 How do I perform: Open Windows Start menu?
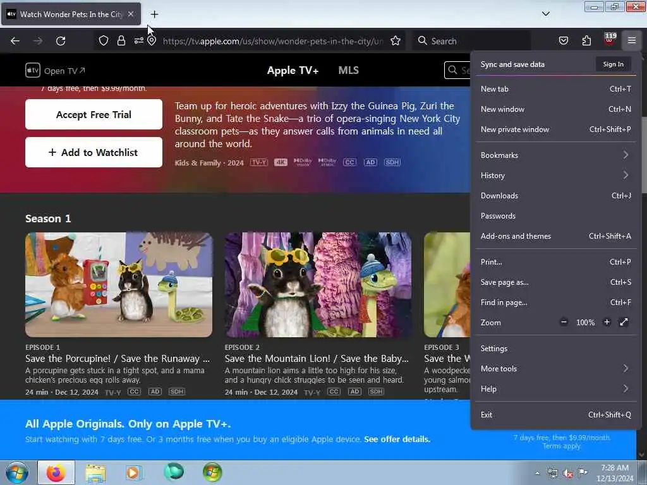(17, 472)
